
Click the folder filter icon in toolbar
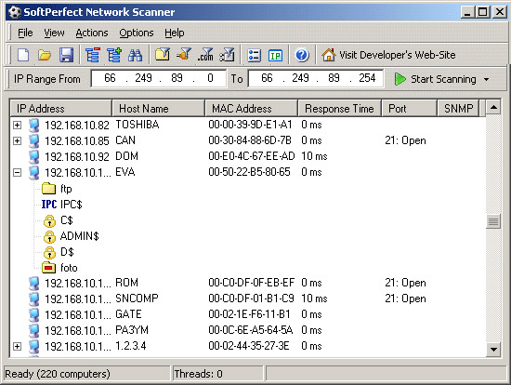pyautogui.click(x=163, y=54)
